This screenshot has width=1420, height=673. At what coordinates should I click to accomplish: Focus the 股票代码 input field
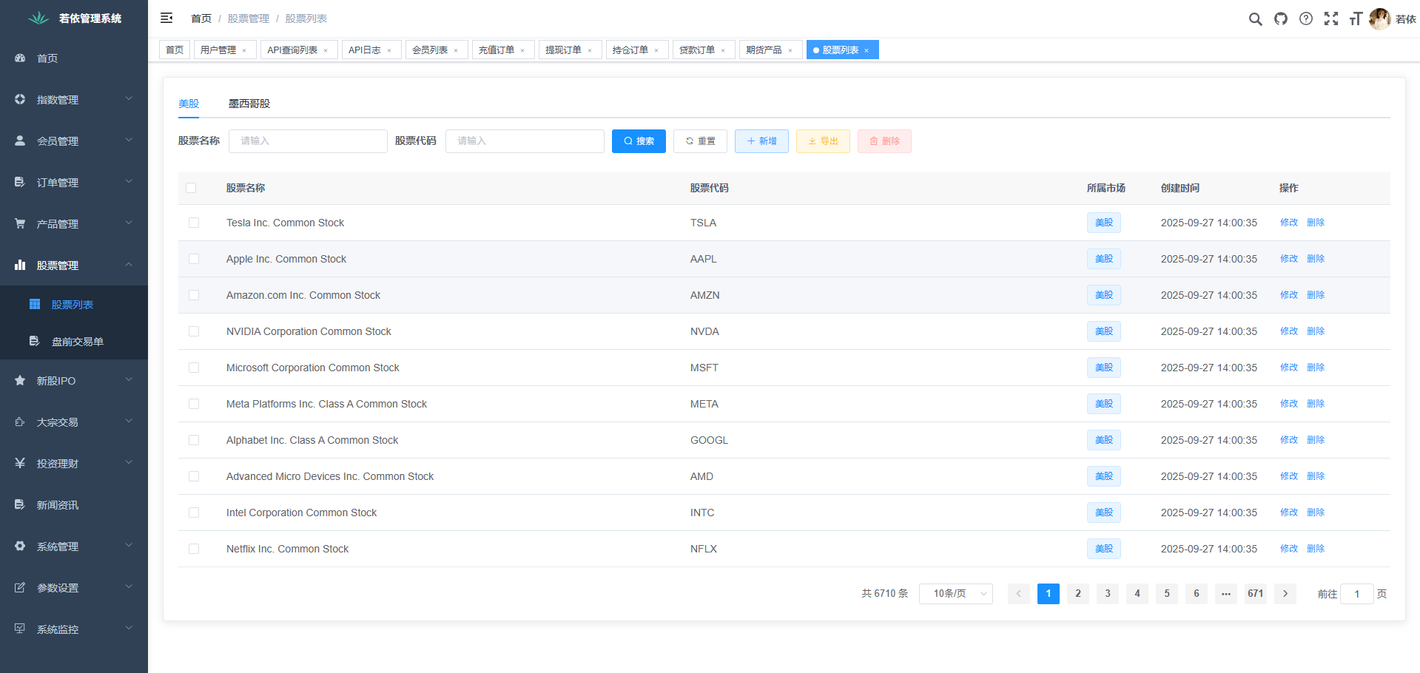click(525, 141)
